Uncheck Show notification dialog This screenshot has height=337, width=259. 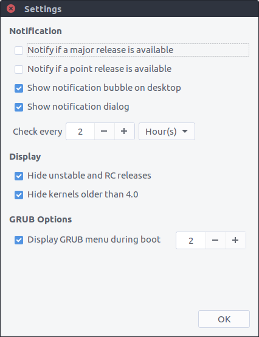19,107
